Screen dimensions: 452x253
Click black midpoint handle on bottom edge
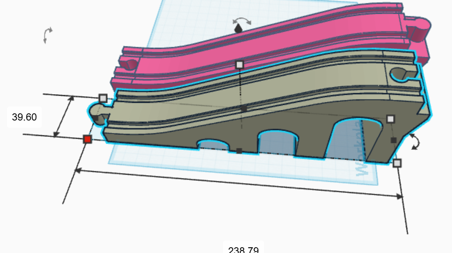click(x=239, y=151)
